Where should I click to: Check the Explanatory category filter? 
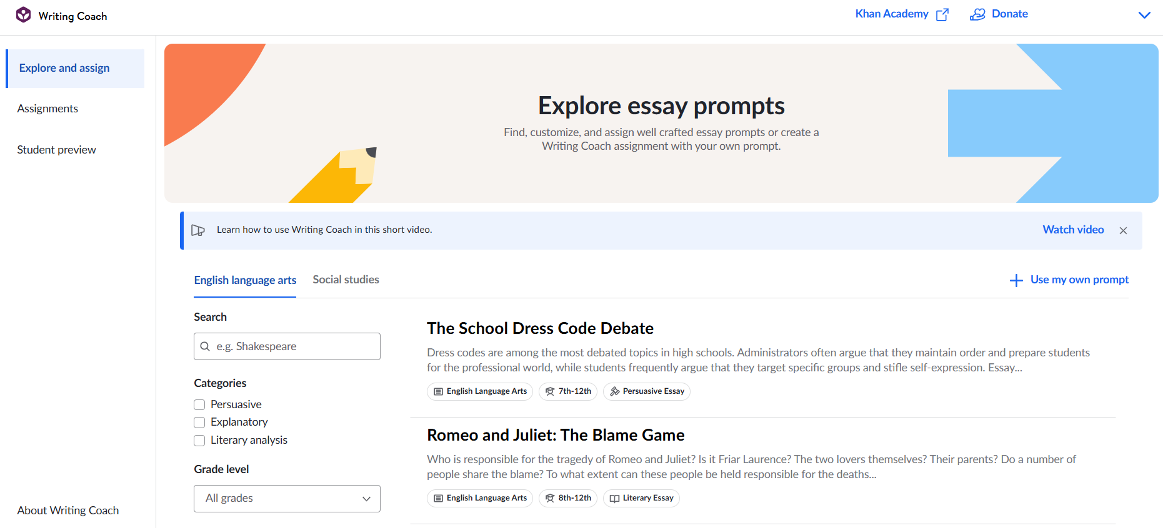[199, 423]
